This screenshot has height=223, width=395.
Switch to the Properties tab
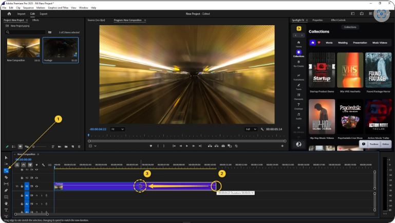click(317, 20)
